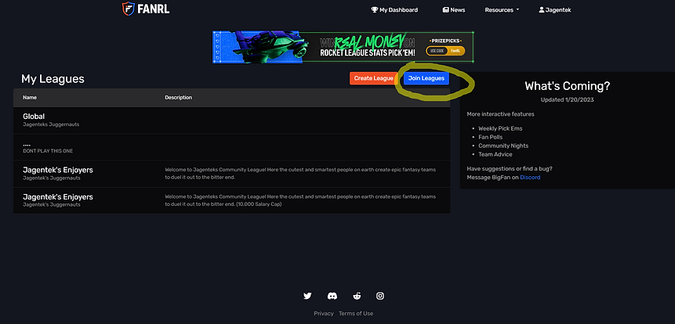Click the trophy icon beside My Dashboard
Viewport: 675px width, 324px height.
[x=374, y=10]
